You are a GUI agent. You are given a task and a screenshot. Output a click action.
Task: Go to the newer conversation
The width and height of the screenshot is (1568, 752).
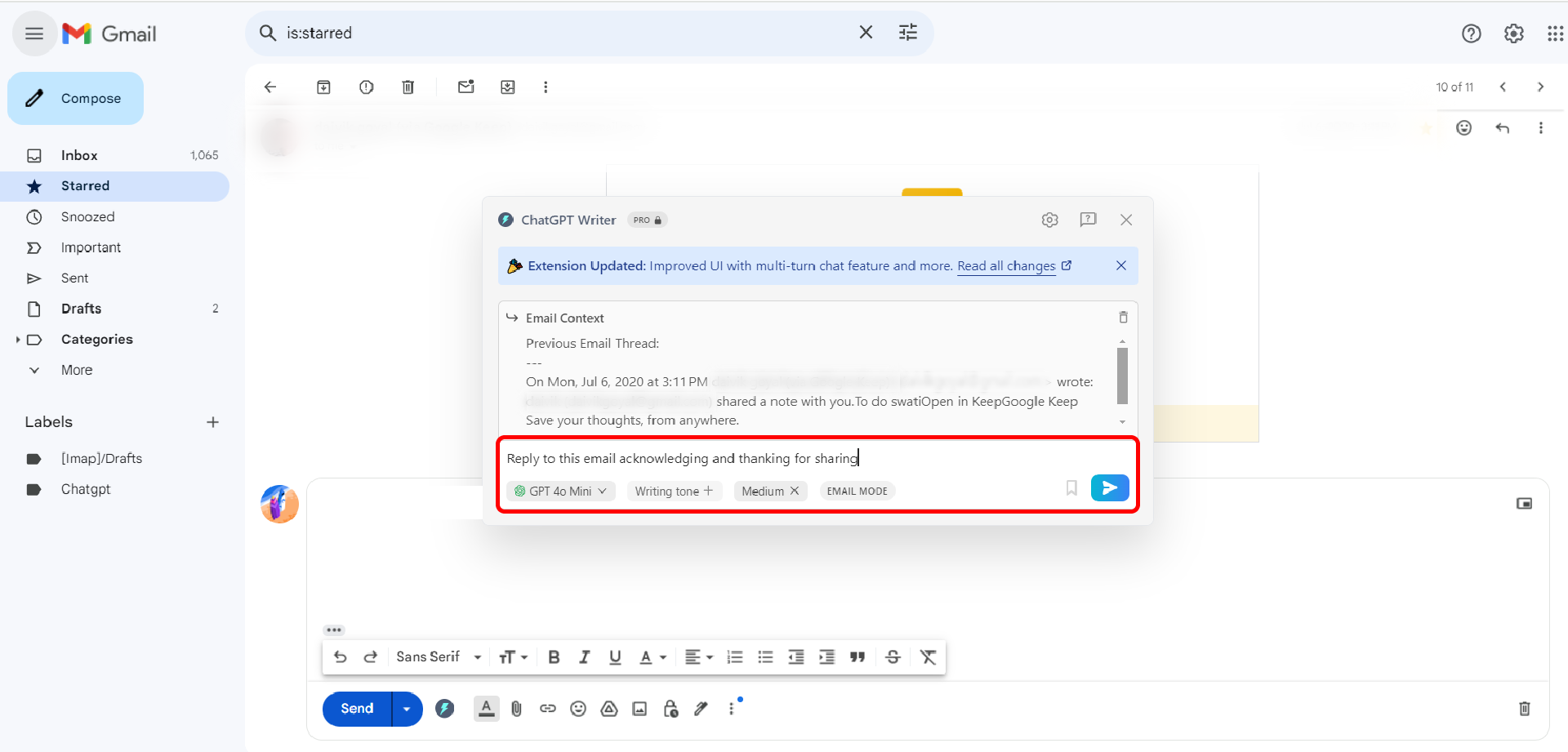(1503, 87)
